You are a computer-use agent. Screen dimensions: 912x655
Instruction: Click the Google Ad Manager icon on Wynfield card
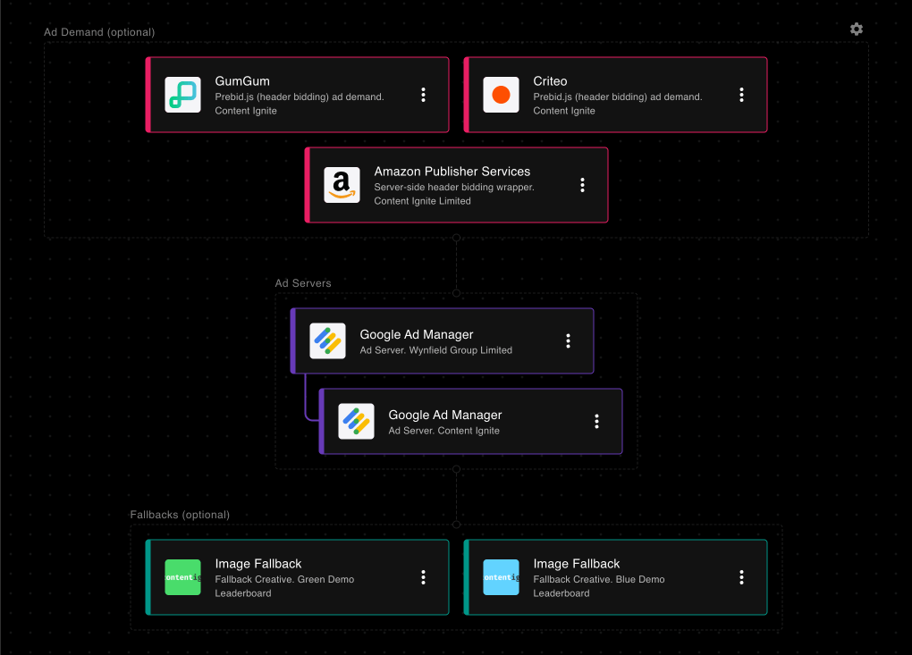click(x=327, y=340)
